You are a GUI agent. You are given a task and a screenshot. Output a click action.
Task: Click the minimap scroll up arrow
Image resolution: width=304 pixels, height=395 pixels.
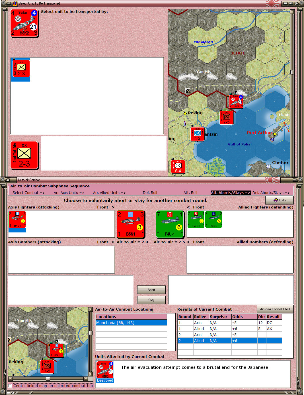(x=91, y=309)
